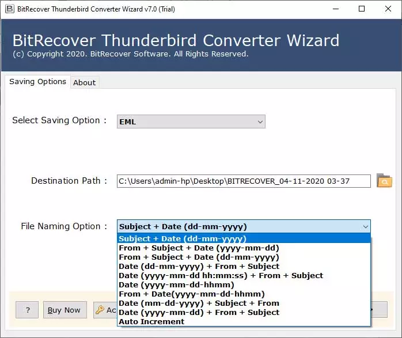This screenshot has width=402, height=338.
Task: Open the Select Saving Option EML dropdown
Action: pos(191,121)
